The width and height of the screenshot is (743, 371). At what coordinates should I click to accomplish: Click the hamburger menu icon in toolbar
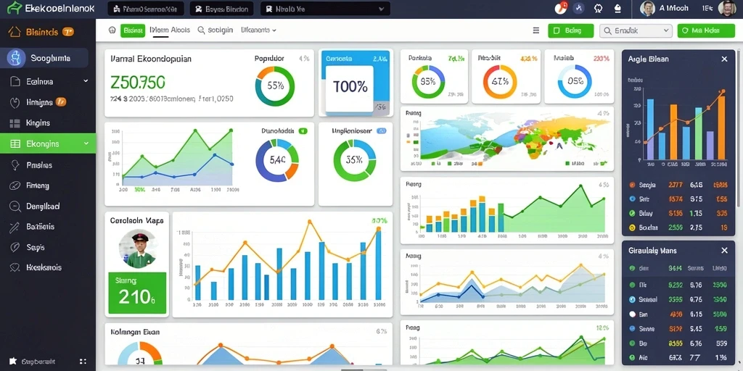pyautogui.click(x=536, y=30)
